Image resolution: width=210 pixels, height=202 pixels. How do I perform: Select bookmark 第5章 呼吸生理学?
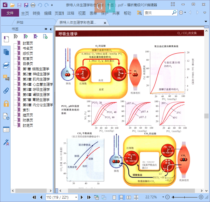tap(36, 90)
